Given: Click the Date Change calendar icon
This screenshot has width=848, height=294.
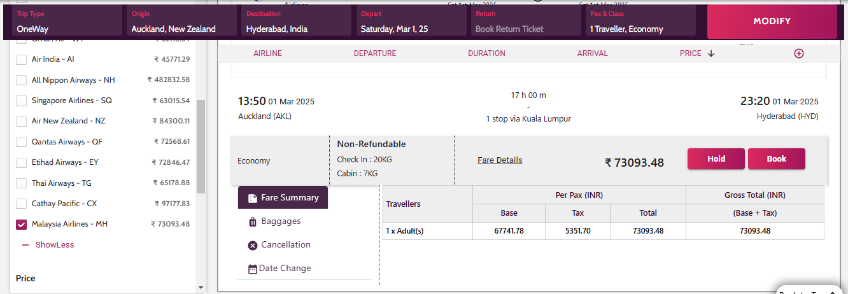Looking at the screenshot, I should tap(253, 269).
